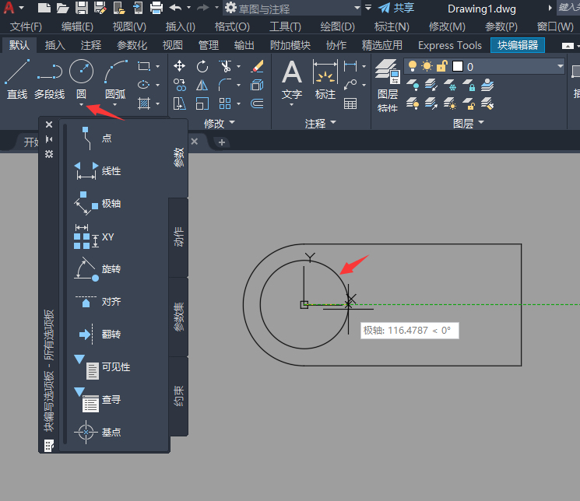Click the 圆 (Circle) tool icon

pyautogui.click(x=81, y=72)
